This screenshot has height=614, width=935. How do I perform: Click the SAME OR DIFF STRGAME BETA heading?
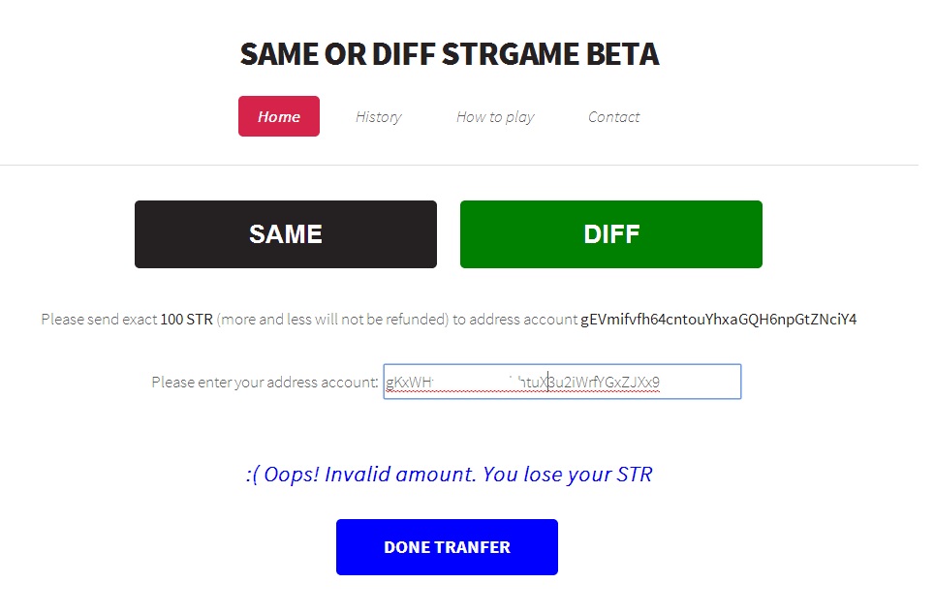(449, 54)
